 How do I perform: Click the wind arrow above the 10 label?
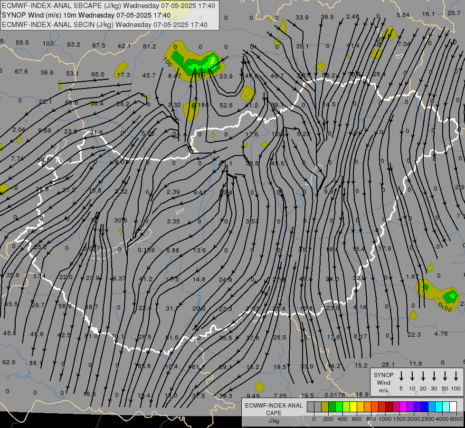[x=412, y=376]
